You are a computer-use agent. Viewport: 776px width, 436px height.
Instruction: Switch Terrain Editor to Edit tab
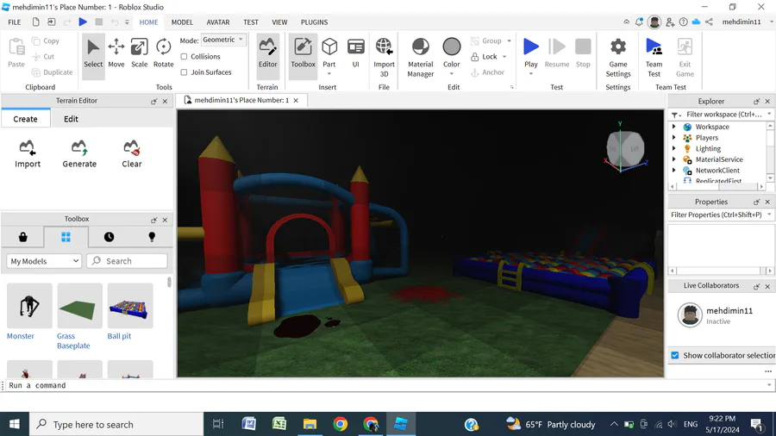click(71, 119)
